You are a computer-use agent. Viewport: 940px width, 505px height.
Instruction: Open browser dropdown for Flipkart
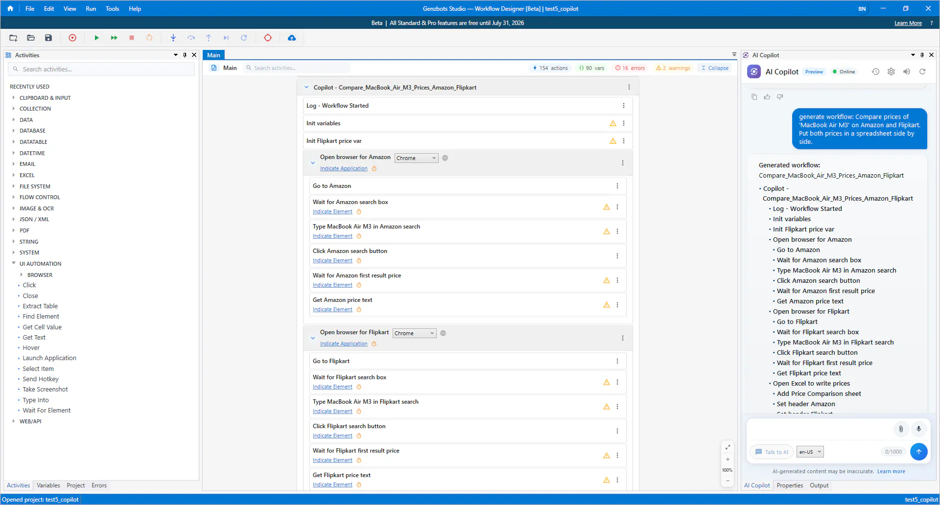click(415, 333)
